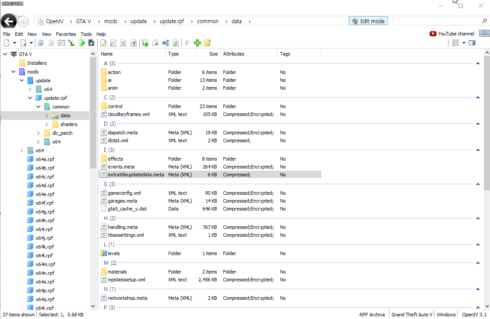The height and width of the screenshot is (319, 490).
Task: Click the new document toolbar icon
Action: (7, 43)
